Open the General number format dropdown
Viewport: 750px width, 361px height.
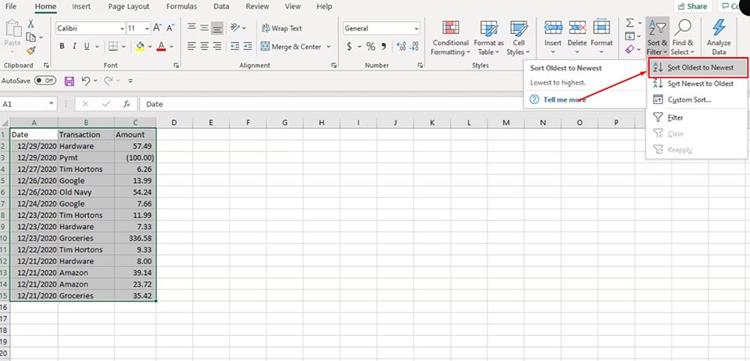tap(416, 29)
